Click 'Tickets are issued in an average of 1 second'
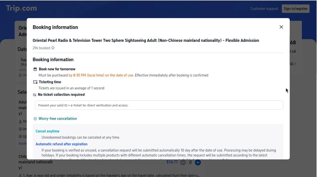 [72, 88]
